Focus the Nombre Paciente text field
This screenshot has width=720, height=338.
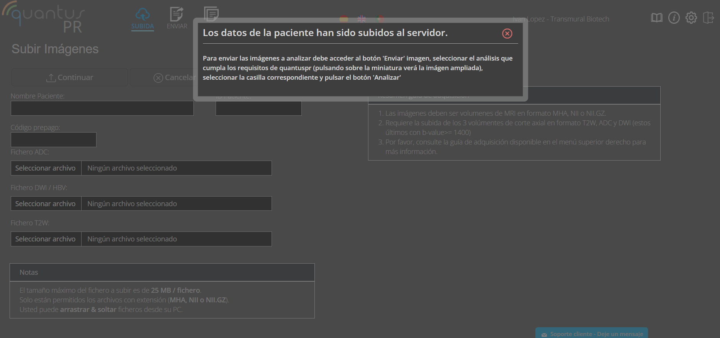(102, 108)
